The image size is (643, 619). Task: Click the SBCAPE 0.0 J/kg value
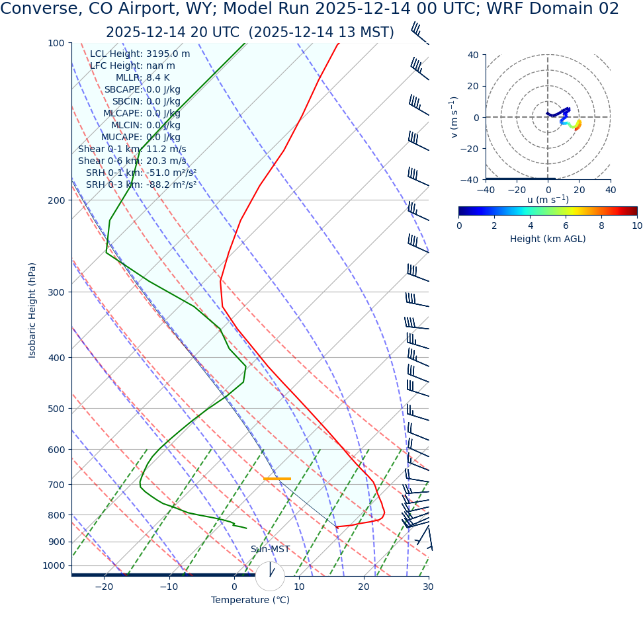142,90
